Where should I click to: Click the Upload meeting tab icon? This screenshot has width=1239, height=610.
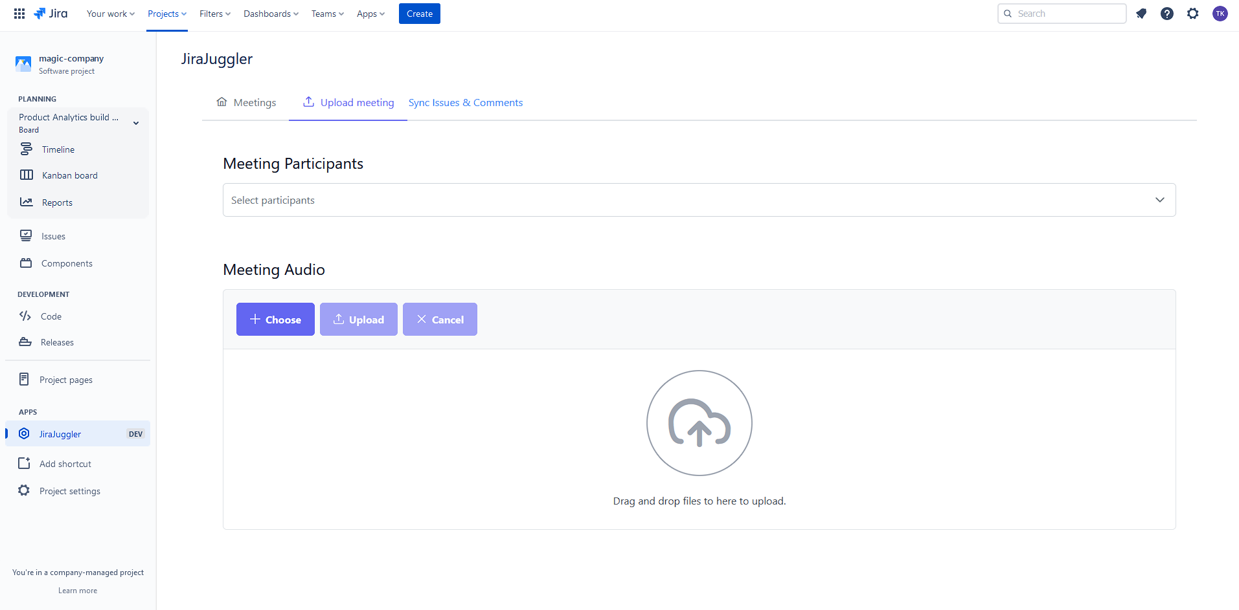309,102
